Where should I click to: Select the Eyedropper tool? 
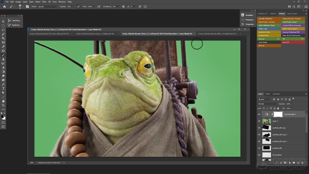pyautogui.click(x=3, y=47)
